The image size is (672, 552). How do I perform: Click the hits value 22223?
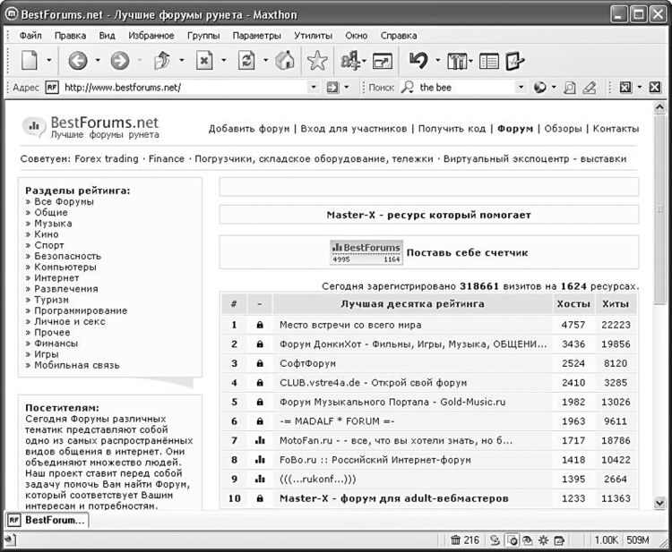(616, 325)
